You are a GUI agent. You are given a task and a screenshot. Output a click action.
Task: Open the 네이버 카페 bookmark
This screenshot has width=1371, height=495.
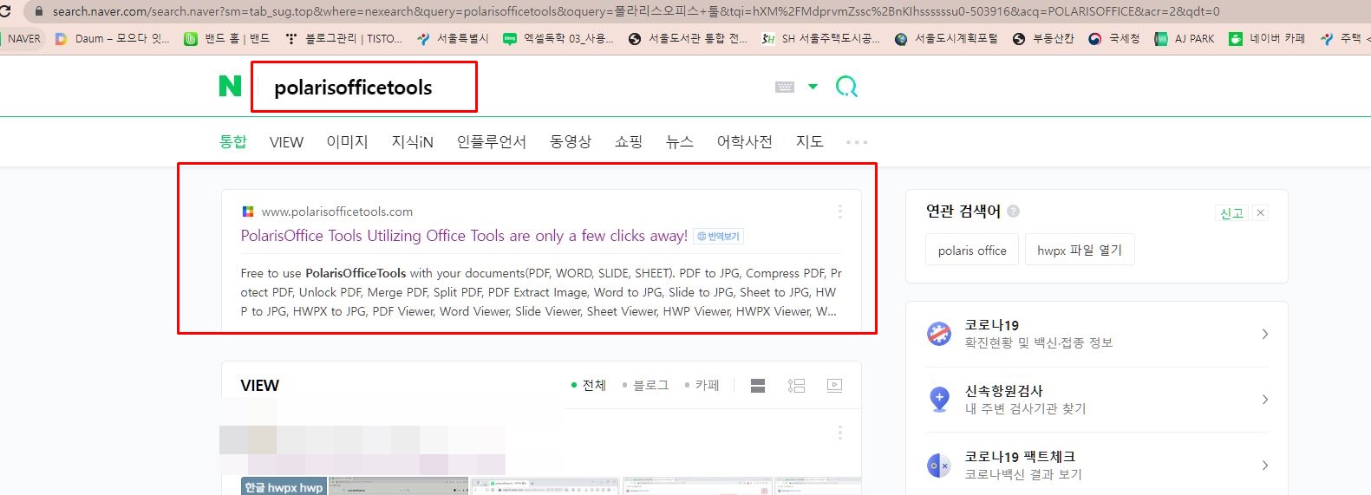(1267, 39)
